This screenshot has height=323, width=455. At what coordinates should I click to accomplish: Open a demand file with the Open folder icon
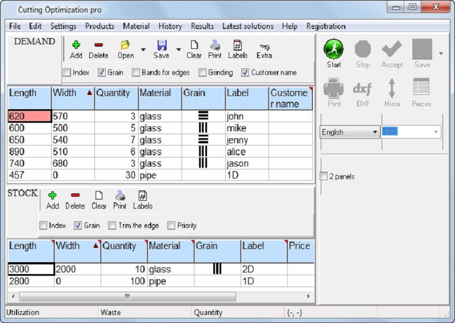pos(125,45)
